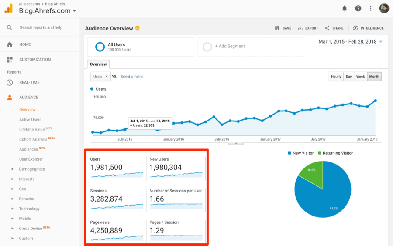Export the Audience Overview report
Image resolution: width=393 pixels, height=246 pixels.
coord(308,28)
